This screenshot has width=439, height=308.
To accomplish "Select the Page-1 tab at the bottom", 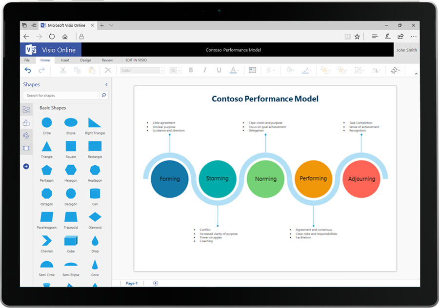I will point(131,283).
